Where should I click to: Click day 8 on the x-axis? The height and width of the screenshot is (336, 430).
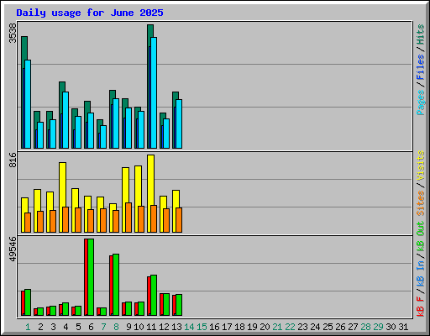coord(116,327)
